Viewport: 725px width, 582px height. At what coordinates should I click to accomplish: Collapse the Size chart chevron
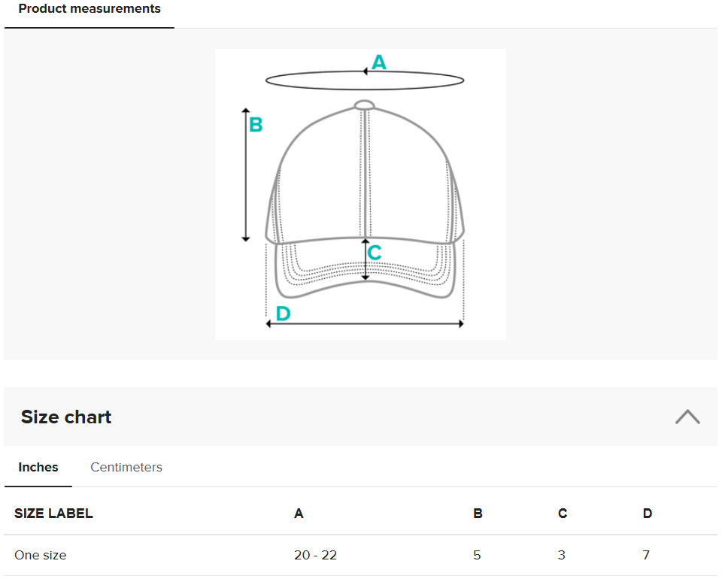(x=687, y=417)
